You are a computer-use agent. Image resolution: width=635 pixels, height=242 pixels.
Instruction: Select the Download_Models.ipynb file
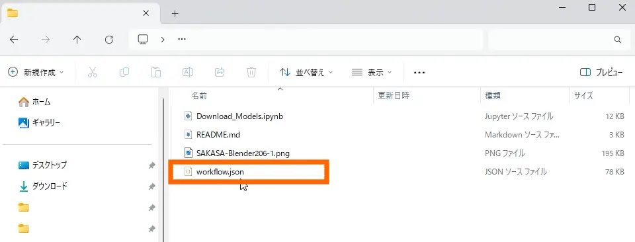coord(239,116)
